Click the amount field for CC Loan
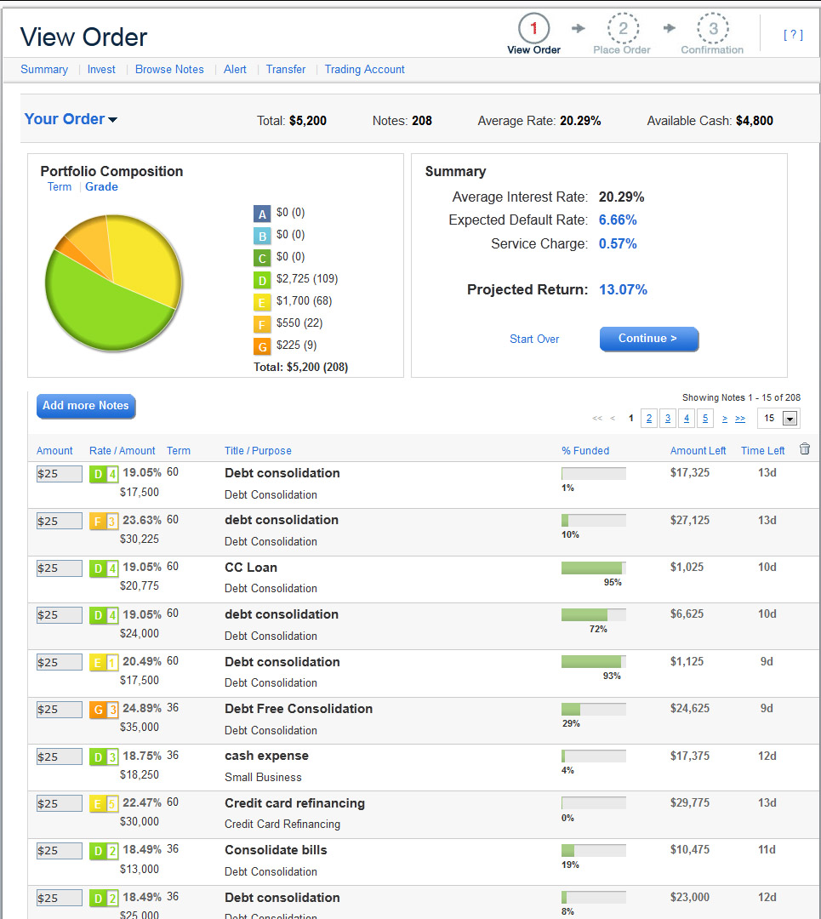 click(x=60, y=568)
